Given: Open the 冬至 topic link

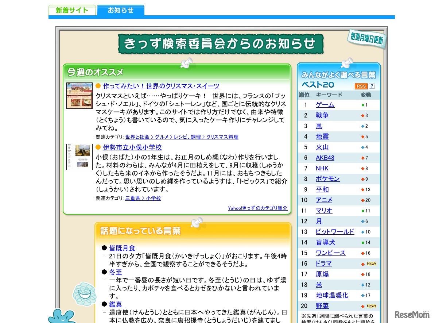Looking at the screenshot, I should point(116,272).
